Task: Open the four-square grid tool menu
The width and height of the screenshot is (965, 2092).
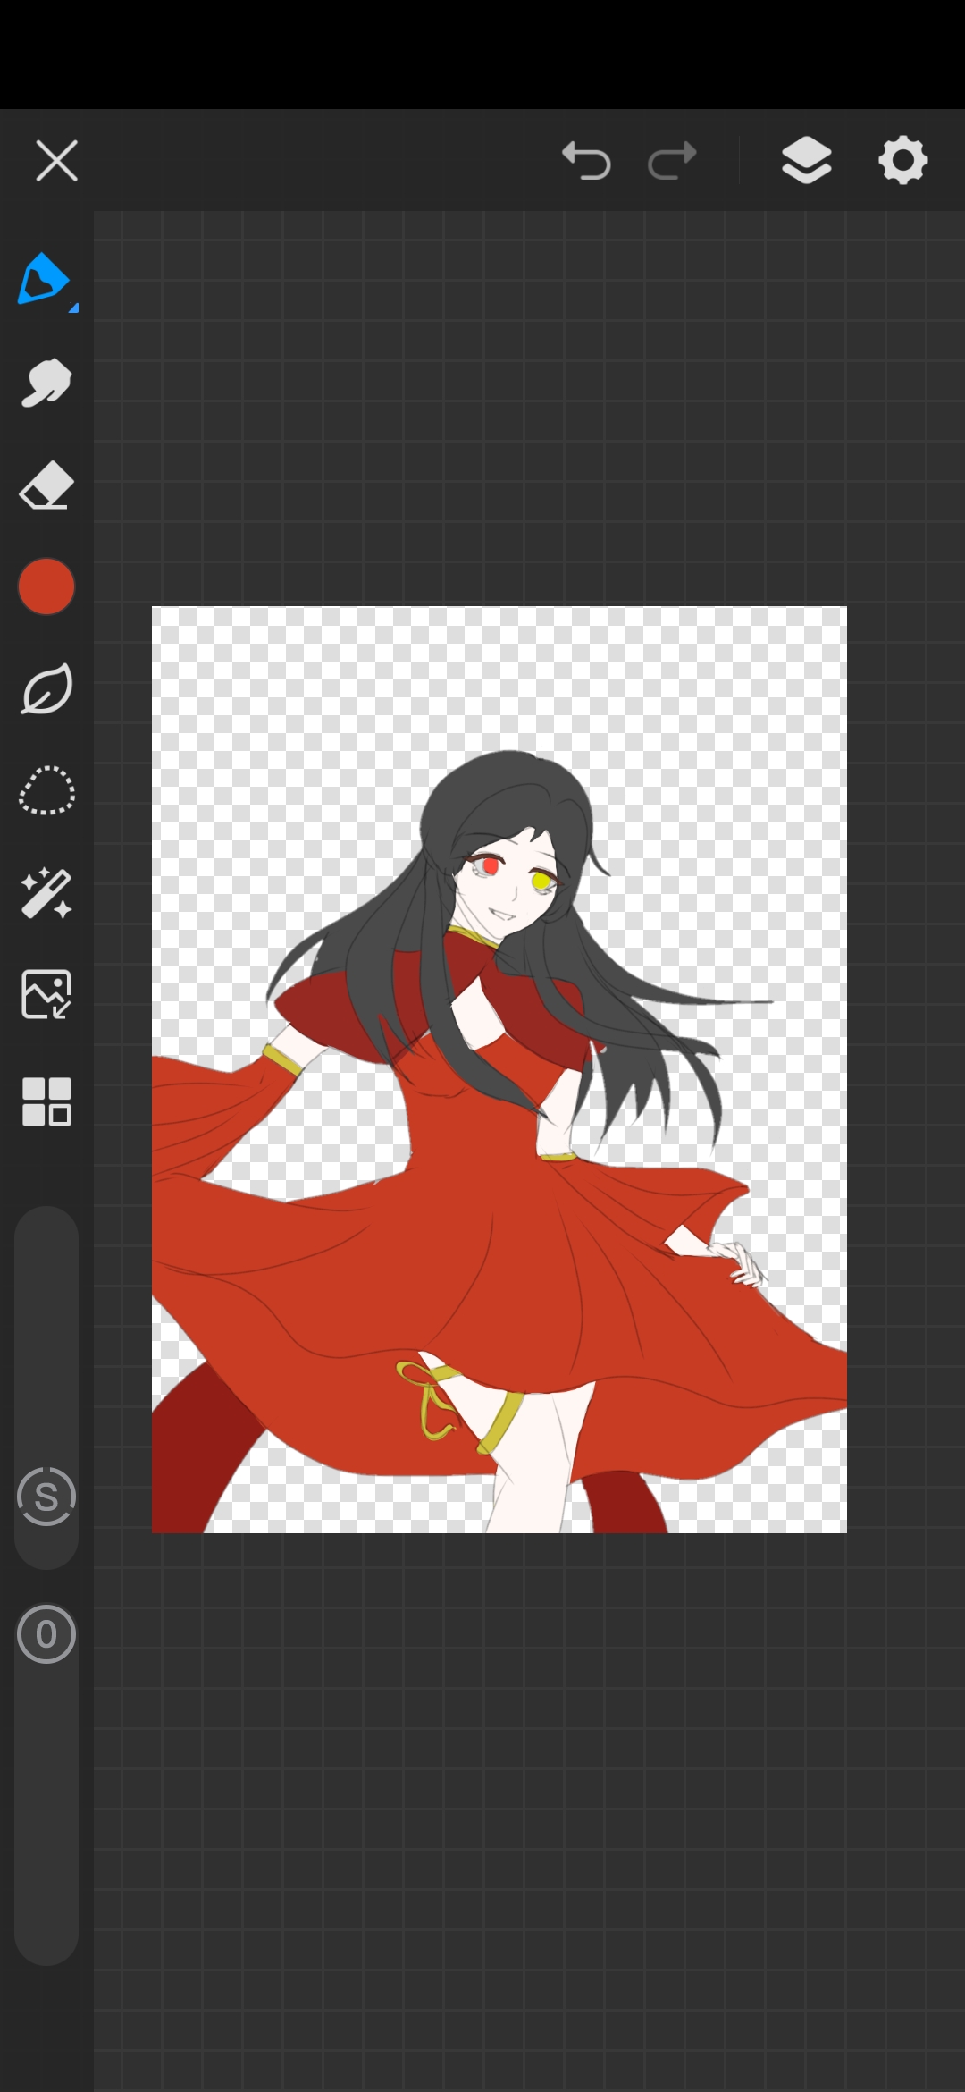Action: pos(46,1101)
